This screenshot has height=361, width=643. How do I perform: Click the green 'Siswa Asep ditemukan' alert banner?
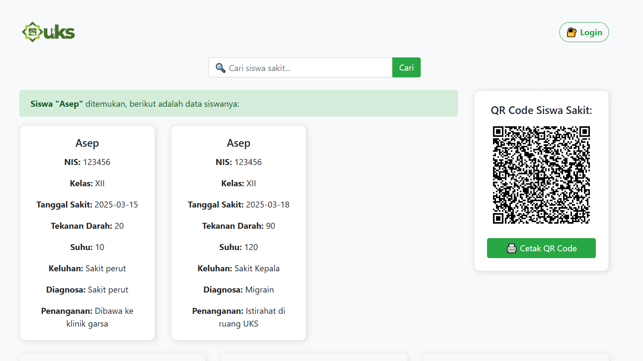pos(238,104)
